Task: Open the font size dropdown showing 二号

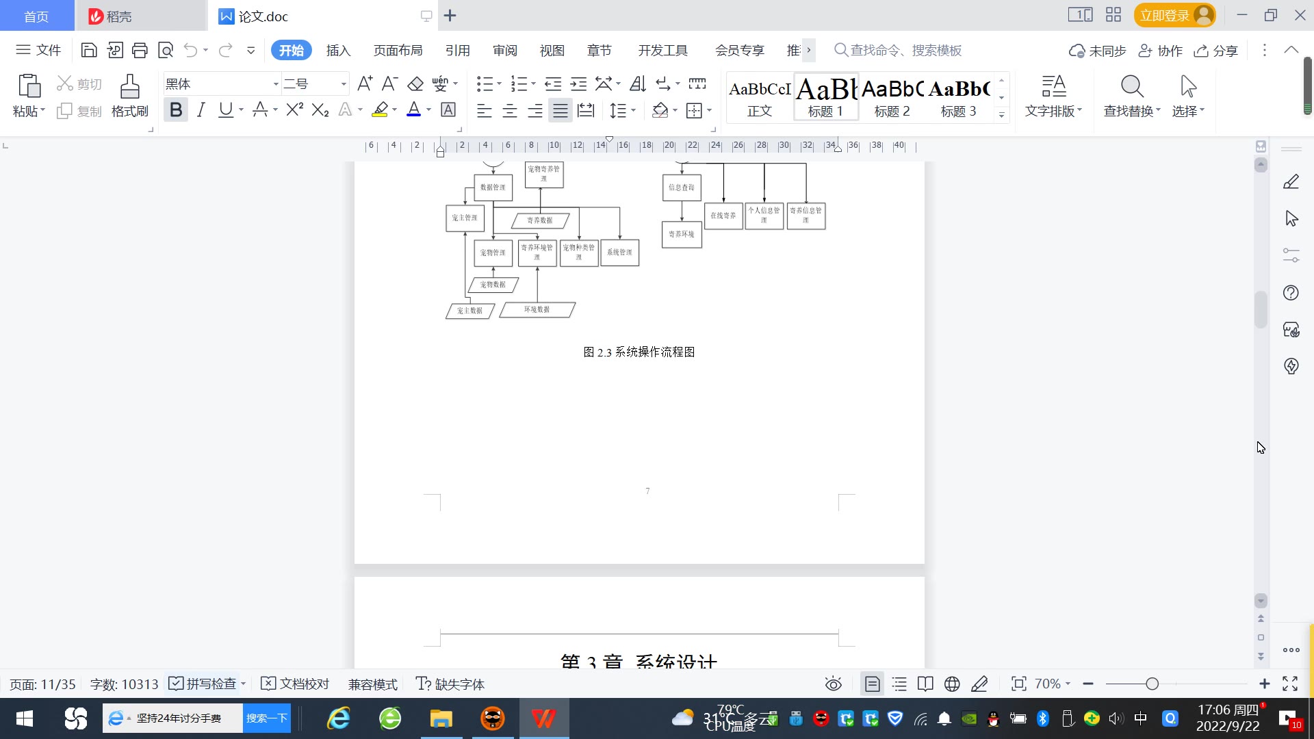Action: pyautogui.click(x=344, y=83)
